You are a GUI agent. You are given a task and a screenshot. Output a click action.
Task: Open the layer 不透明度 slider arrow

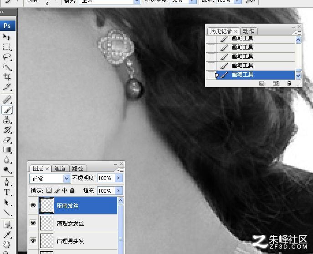[x=118, y=178]
